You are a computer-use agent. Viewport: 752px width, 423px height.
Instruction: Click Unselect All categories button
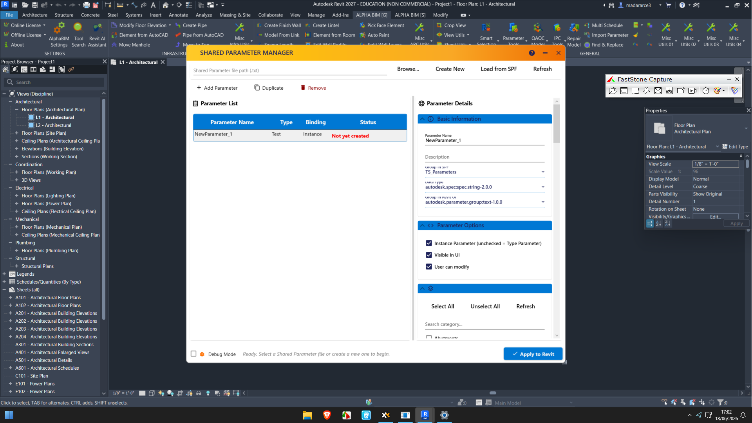tap(485, 306)
